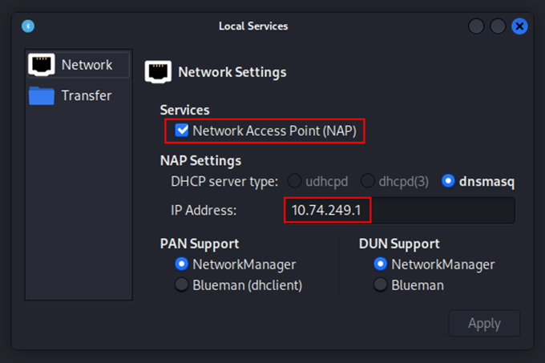
Task: Click the Network Settings header icon
Action: [x=158, y=72]
